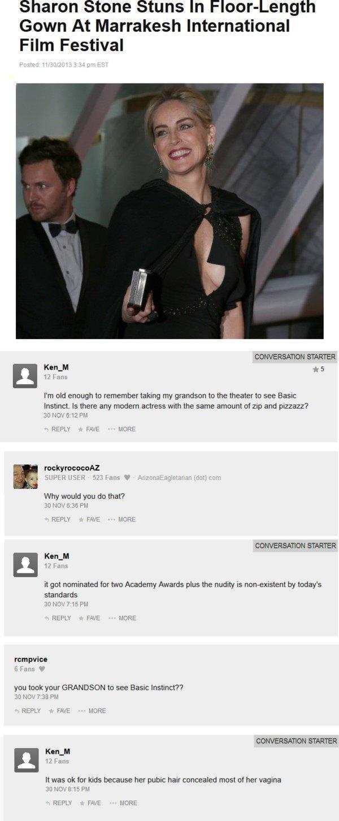
Task: Click rockyrococoAZ's profile picture
Action: pos(25,477)
